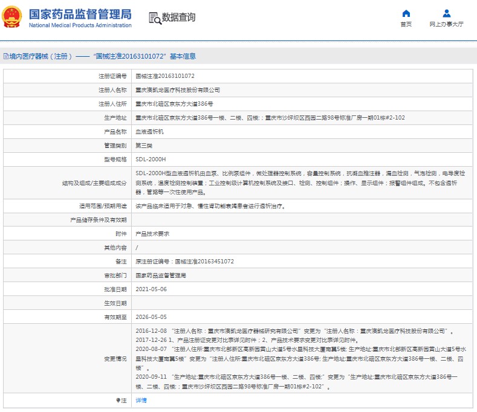Click the 有效期至 row label
The width and height of the screenshot is (477, 412).
(115, 317)
